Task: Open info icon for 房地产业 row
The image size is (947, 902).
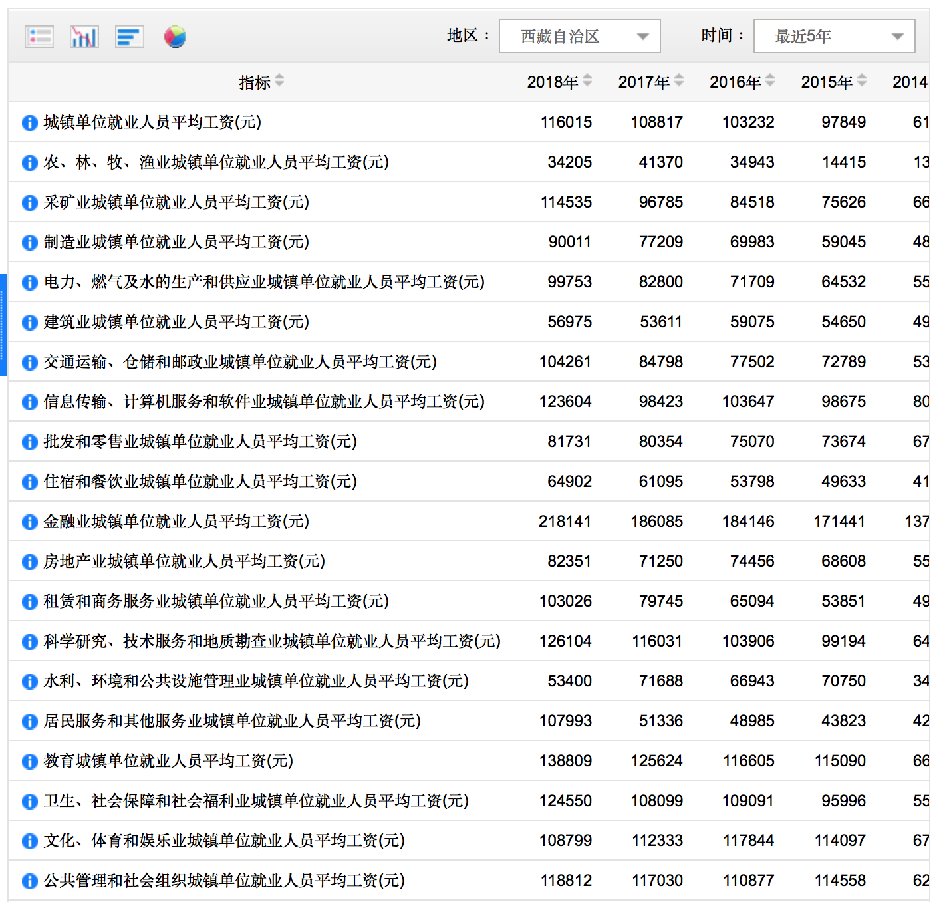Action: click(29, 561)
